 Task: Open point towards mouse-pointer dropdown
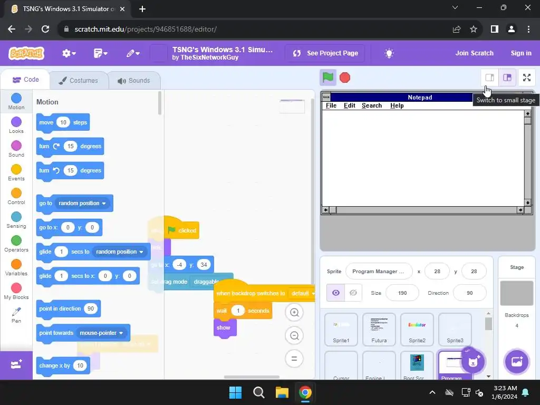(x=101, y=333)
